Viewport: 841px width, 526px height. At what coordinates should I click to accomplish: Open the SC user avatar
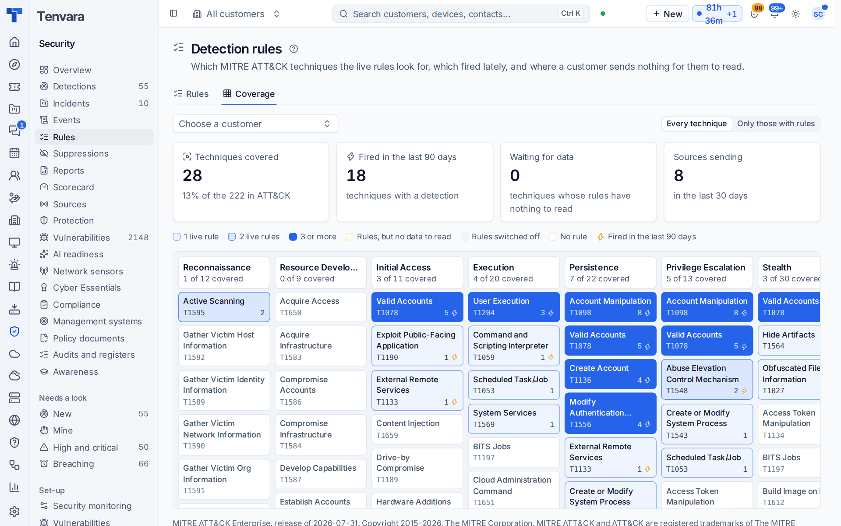pyautogui.click(x=818, y=14)
